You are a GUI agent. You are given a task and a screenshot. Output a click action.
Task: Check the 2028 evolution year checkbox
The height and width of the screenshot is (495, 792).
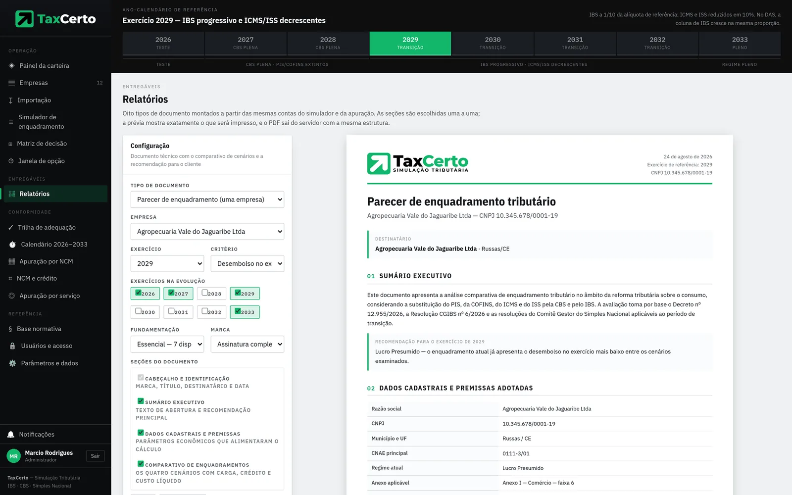(204, 293)
